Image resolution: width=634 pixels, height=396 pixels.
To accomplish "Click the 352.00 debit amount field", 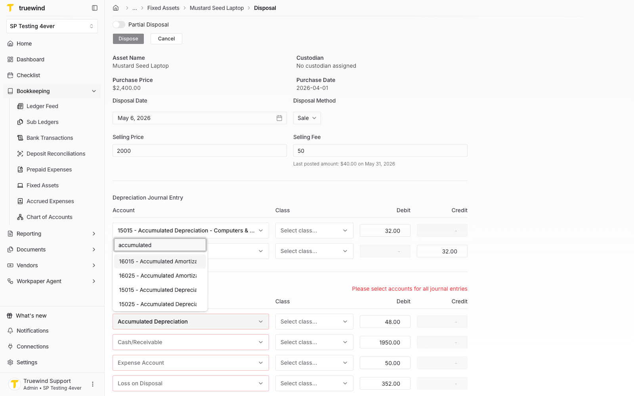I will [385, 383].
